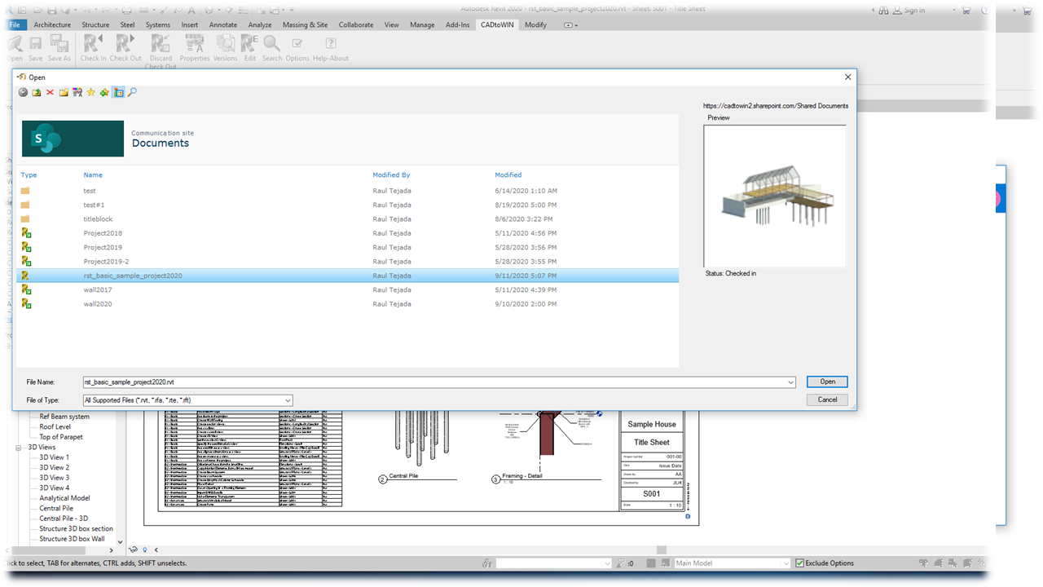The height and width of the screenshot is (587, 1043).
Task: Collapse the 3D Views tree node
Action: 19,448
